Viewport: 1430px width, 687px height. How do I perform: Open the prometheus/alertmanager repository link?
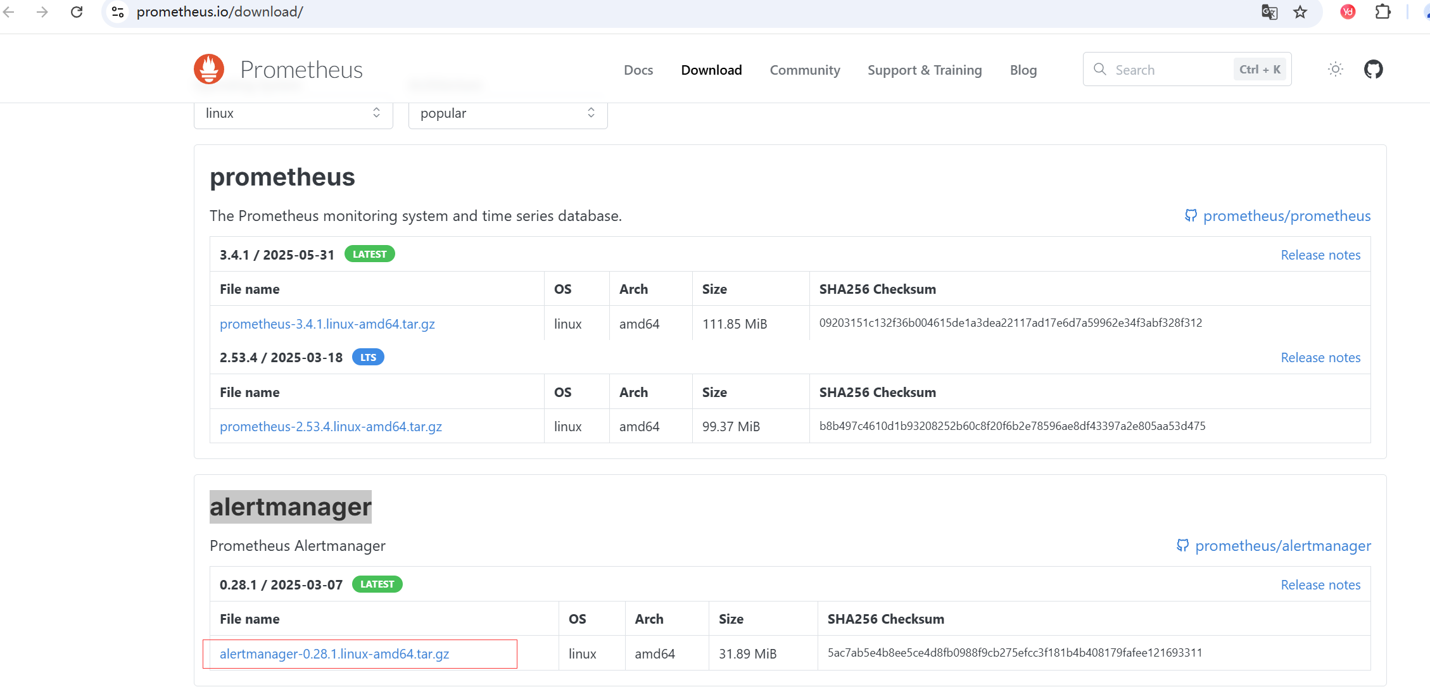point(1282,546)
